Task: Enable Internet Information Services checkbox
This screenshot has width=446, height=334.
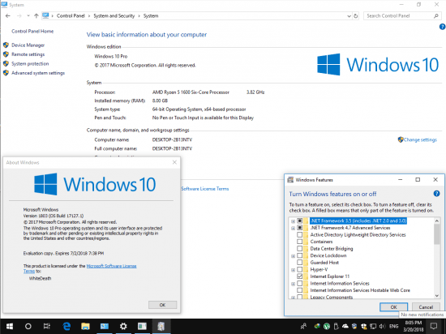Action: [x=299, y=284]
